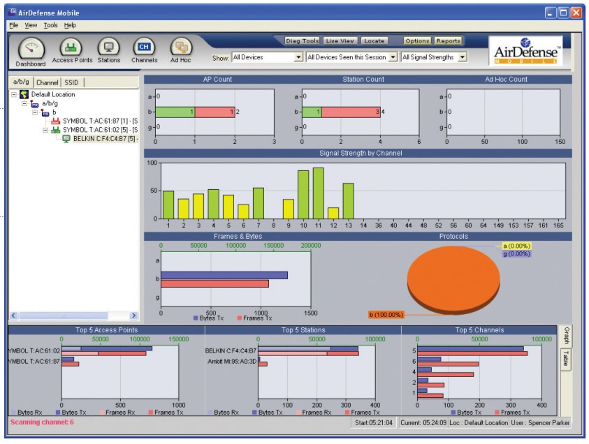Click the Current: 05:24:09 status field

point(423,422)
